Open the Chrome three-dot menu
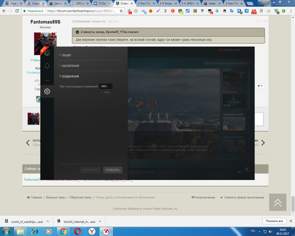 pyautogui.click(x=291, y=11)
